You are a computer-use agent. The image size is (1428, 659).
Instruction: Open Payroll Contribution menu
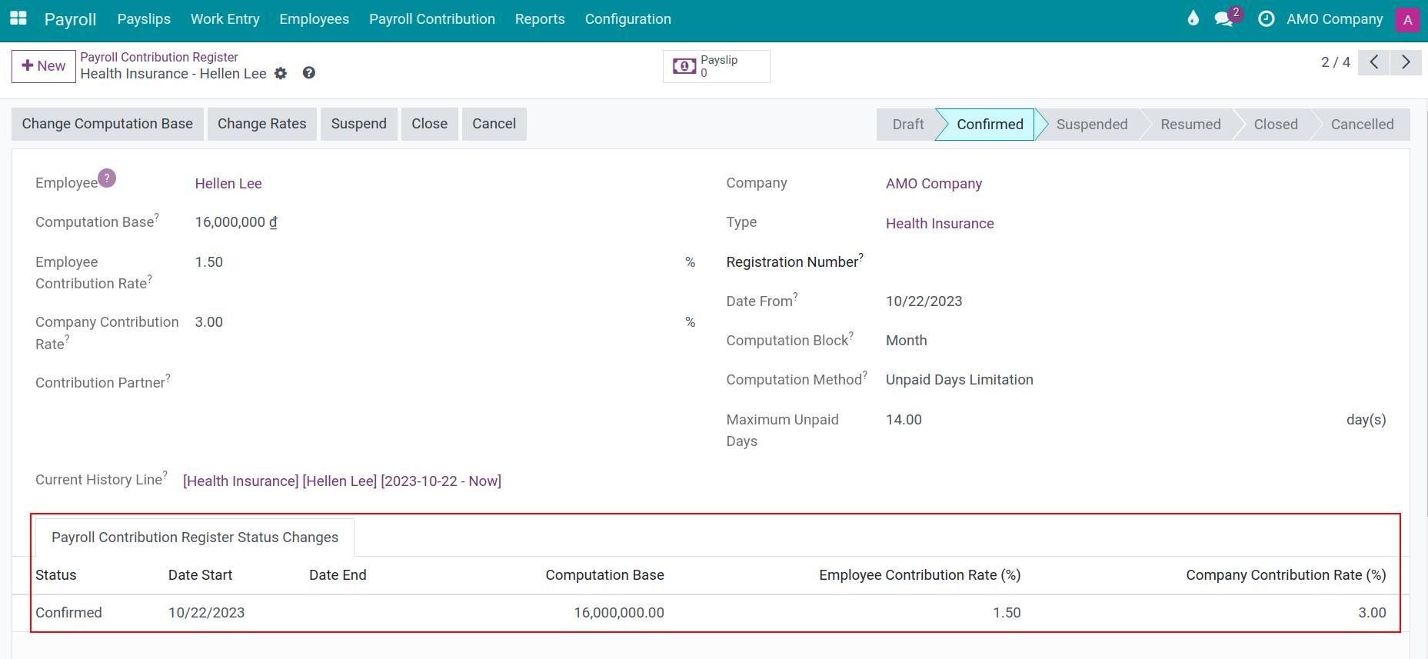tap(432, 19)
